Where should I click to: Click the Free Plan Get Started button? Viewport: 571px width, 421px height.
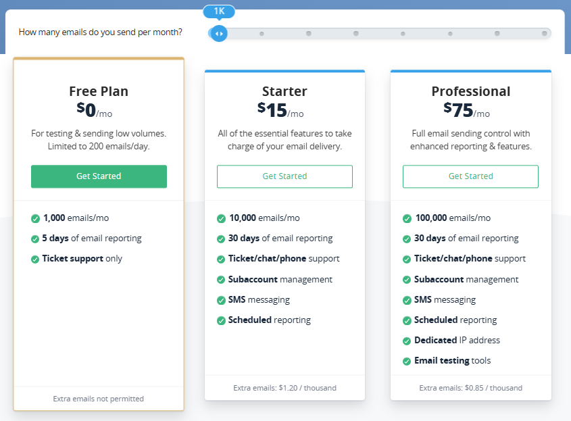[x=99, y=176]
